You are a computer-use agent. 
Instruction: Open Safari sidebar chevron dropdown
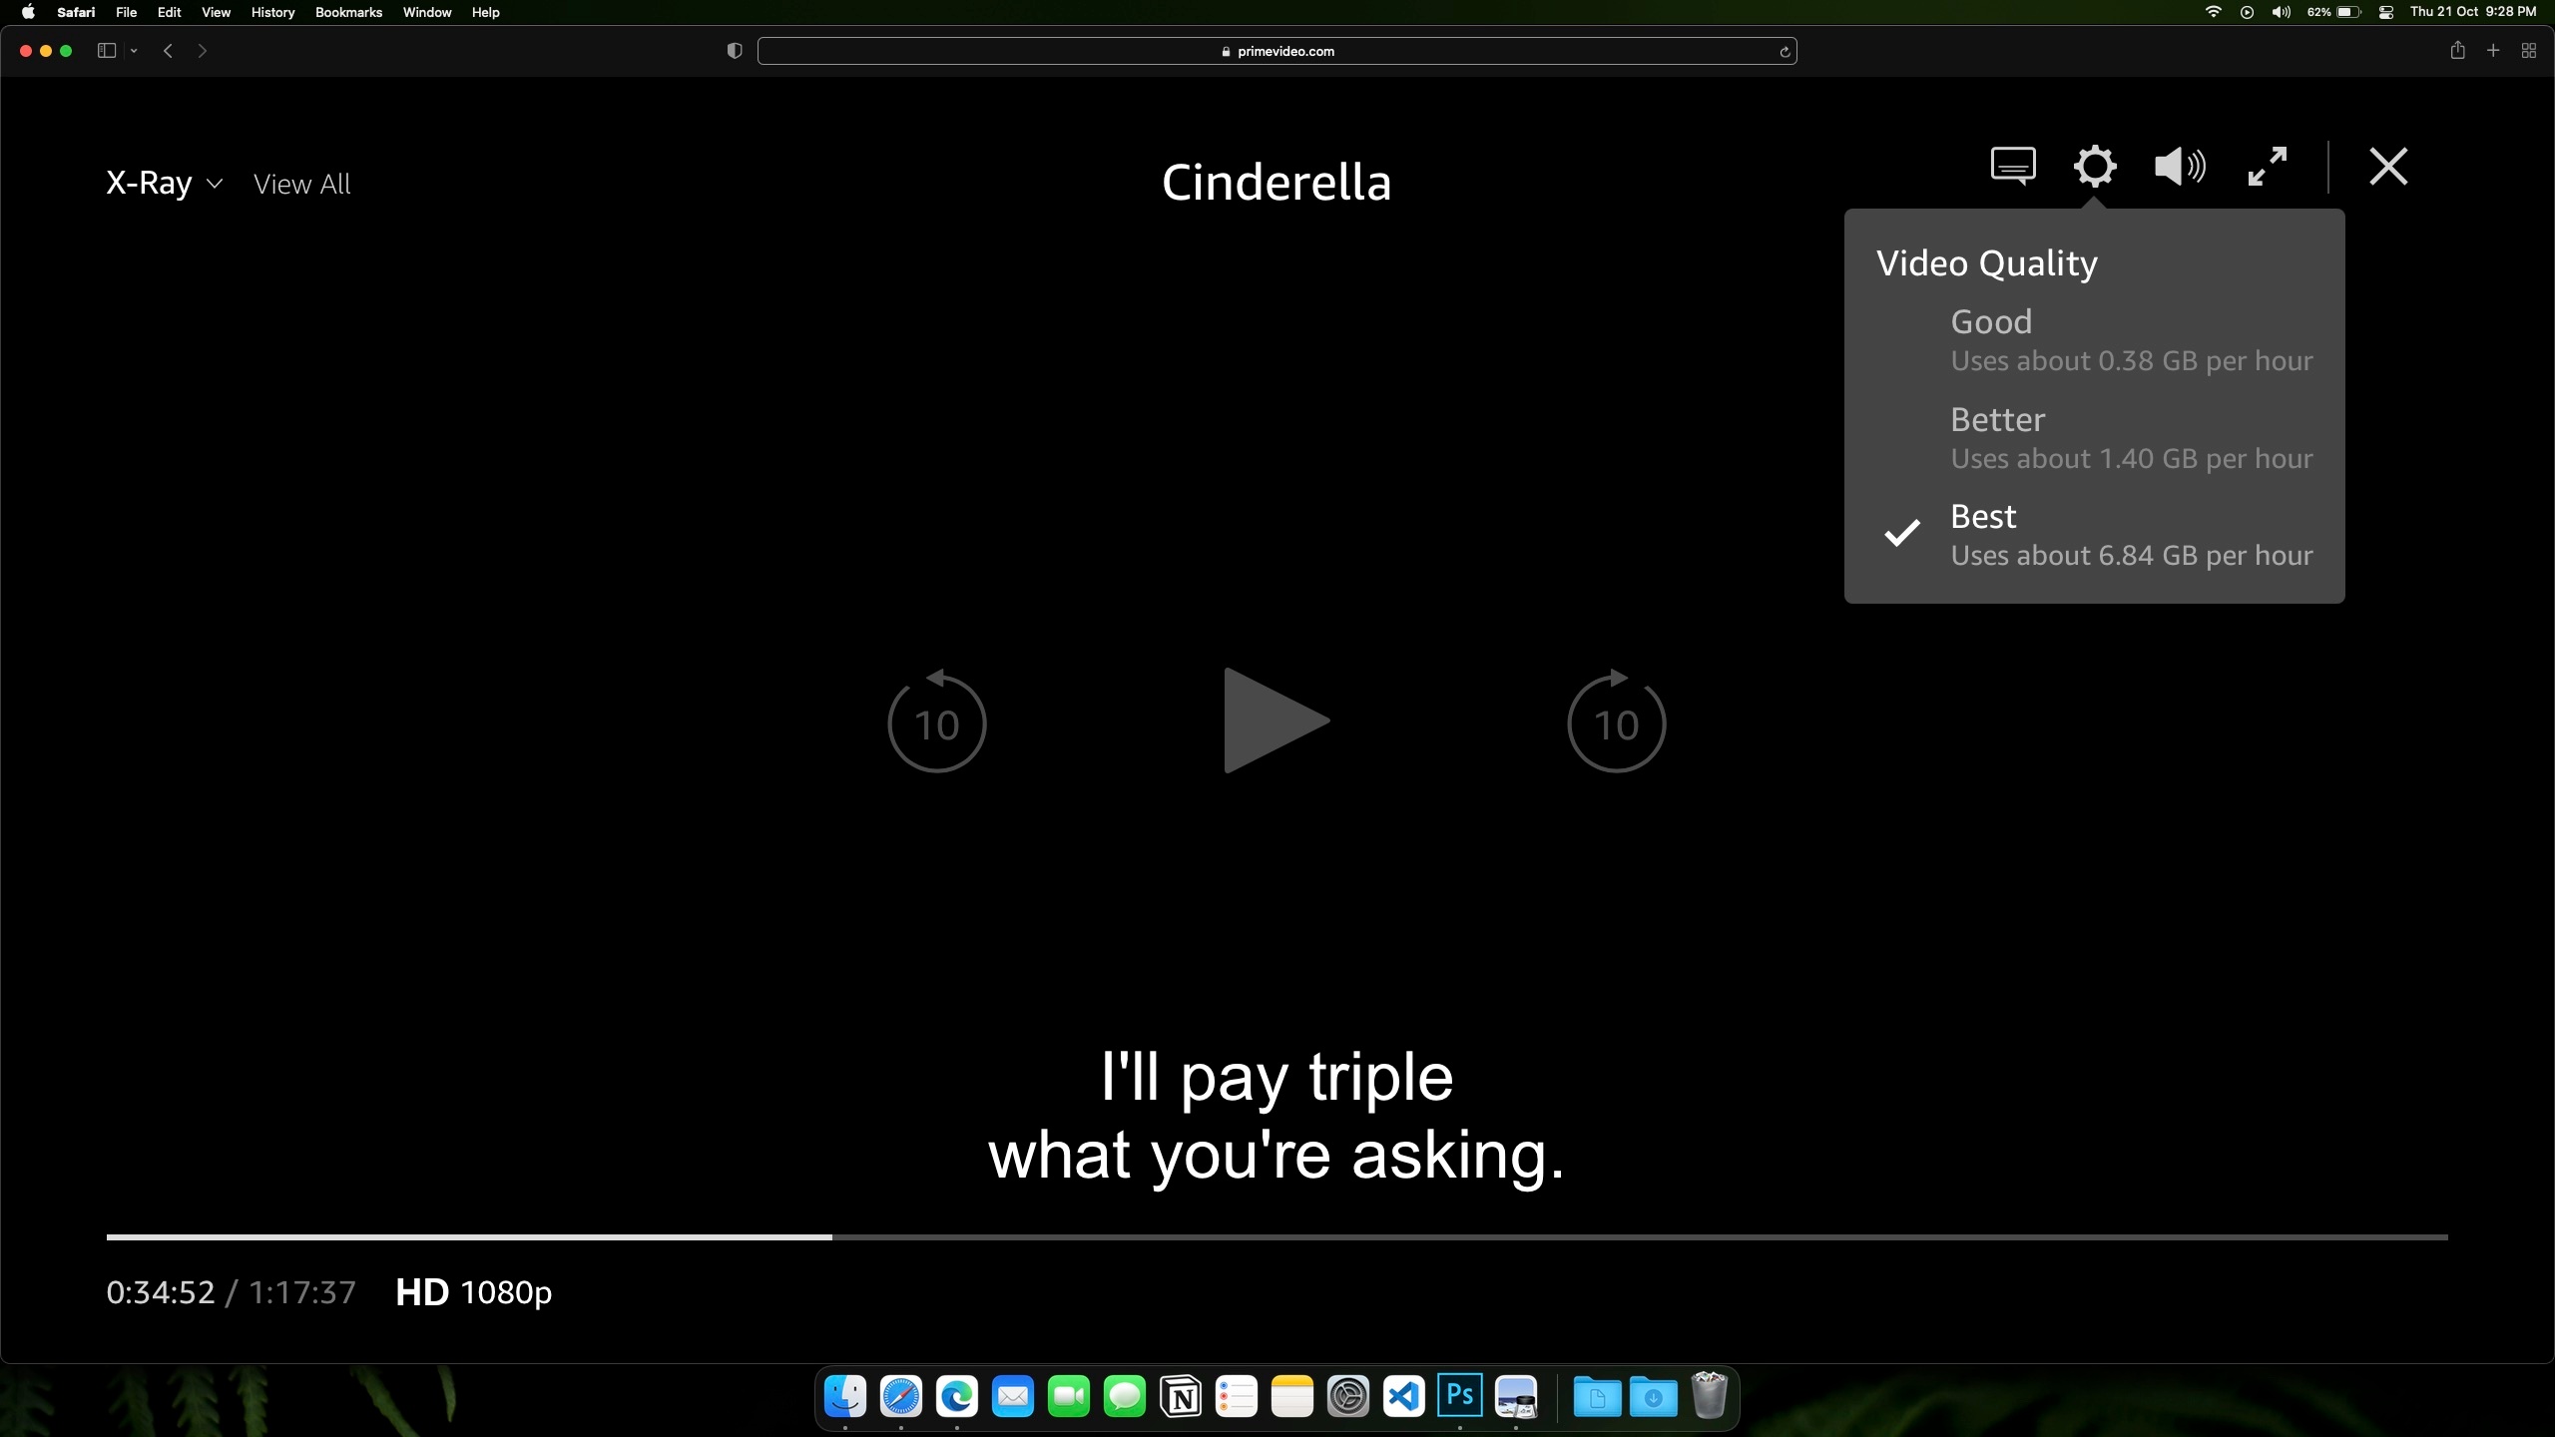pos(134,51)
